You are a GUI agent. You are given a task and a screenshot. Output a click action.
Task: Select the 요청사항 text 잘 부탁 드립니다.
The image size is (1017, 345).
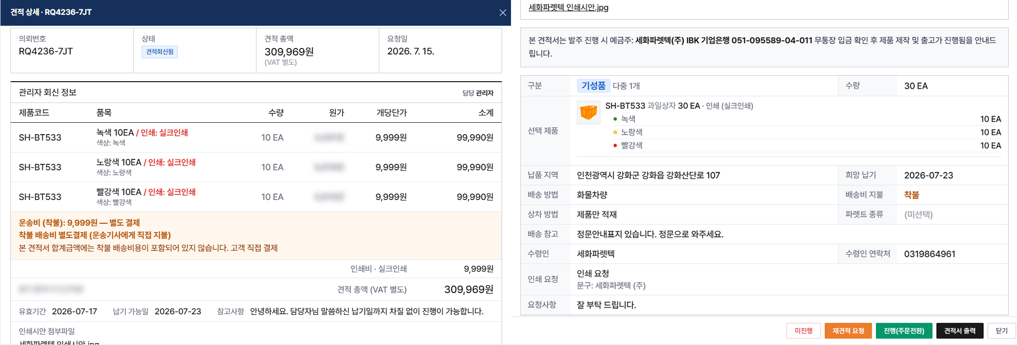[x=606, y=305]
